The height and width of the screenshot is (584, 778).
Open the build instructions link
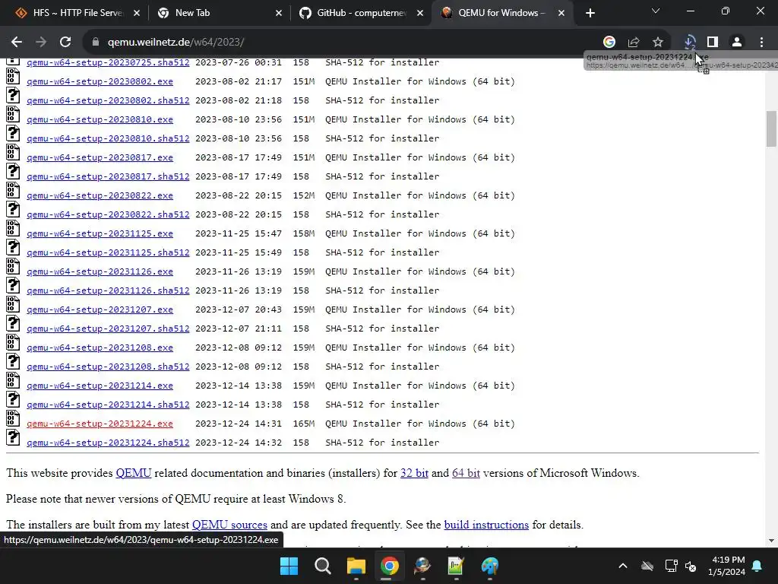[486, 525]
